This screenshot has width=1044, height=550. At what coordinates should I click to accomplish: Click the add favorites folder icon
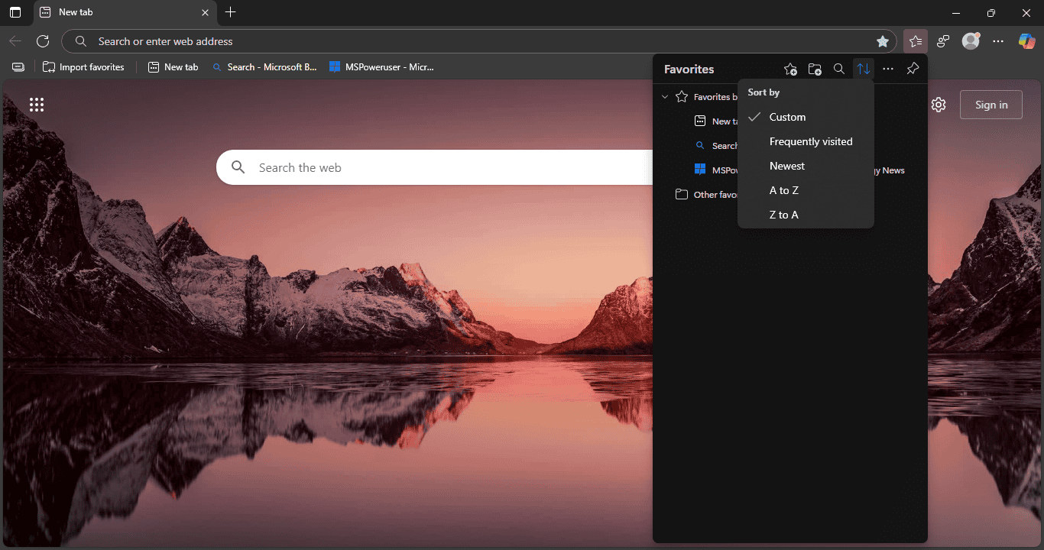click(x=815, y=69)
